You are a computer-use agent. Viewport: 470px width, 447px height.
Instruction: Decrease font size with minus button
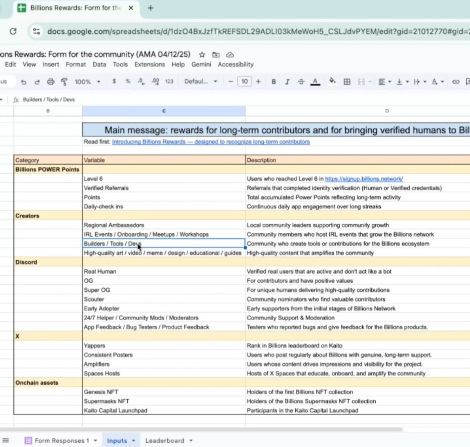pyautogui.click(x=231, y=81)
